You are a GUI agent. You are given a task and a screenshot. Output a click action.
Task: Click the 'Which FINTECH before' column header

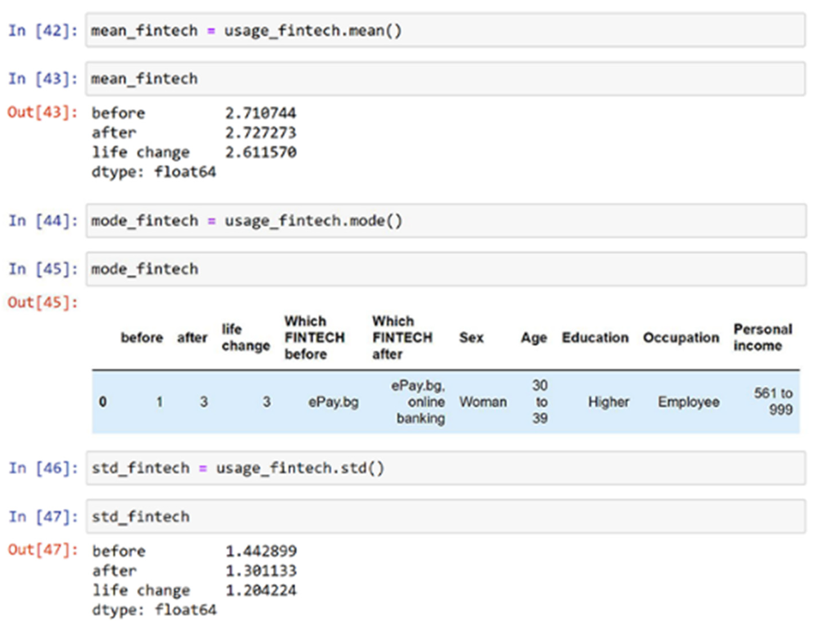[314, 337]
